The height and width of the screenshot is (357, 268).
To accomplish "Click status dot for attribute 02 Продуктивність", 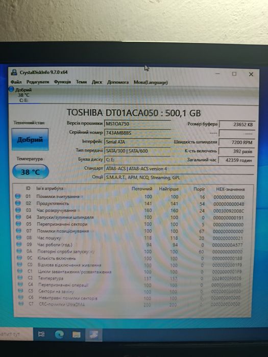I will [x=18, y=203].
